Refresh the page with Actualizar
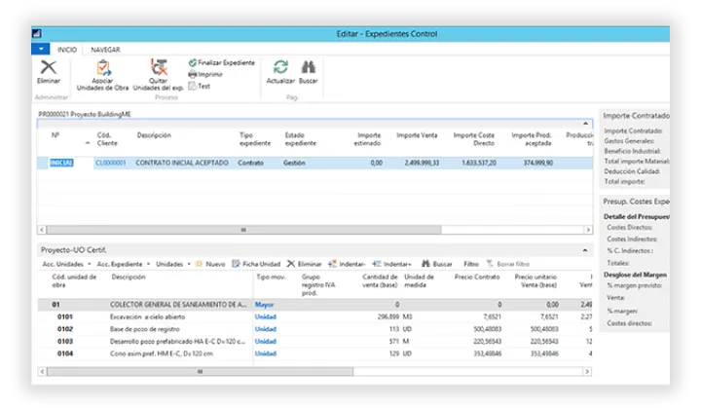 point(280,67)
